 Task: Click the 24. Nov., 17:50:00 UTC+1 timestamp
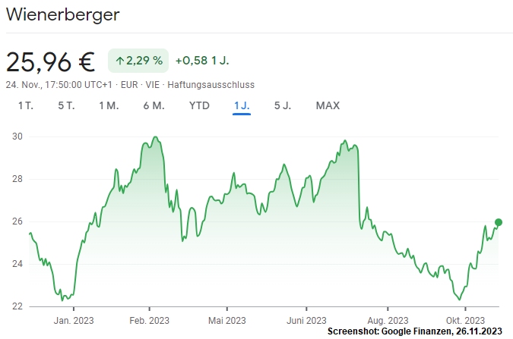coord(59,85)
